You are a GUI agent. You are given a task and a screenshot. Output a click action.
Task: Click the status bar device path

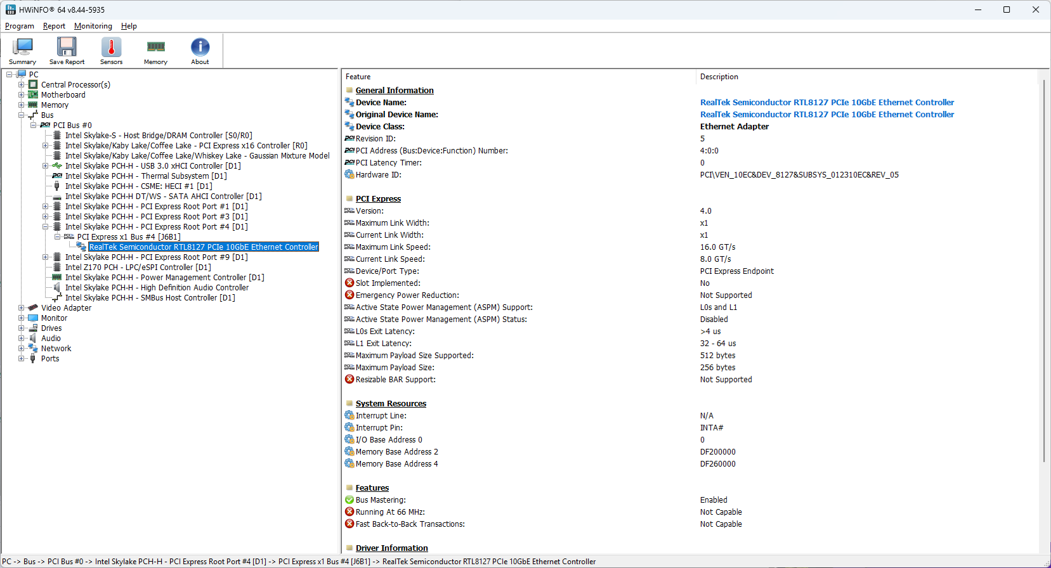pos(299,562)
